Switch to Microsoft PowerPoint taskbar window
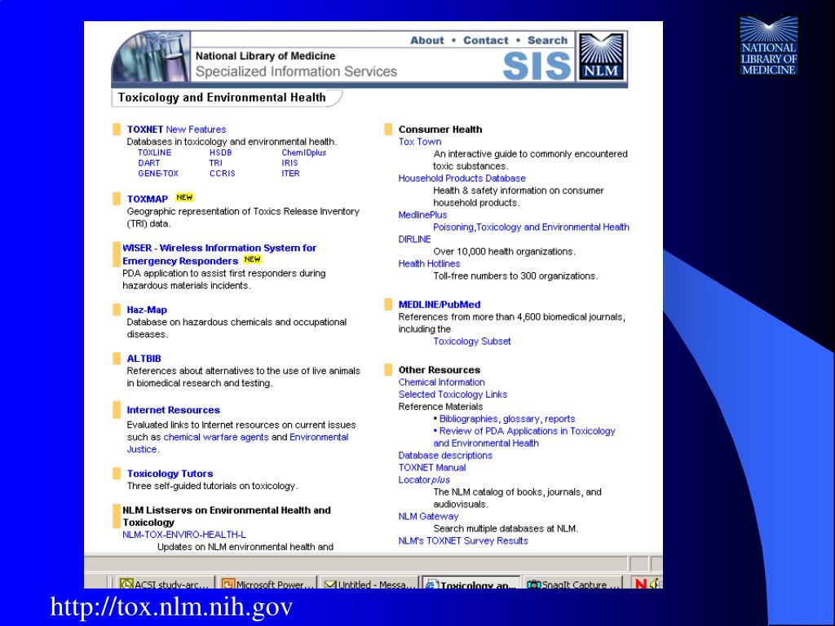The image size is (835, 626). click(x=267, y=584)
